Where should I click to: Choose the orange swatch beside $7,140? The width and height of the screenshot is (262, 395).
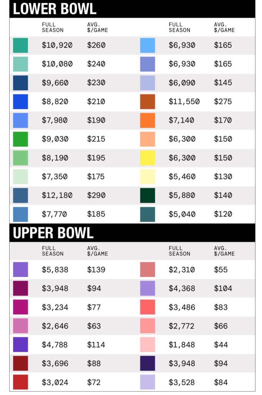coord(147,120)
